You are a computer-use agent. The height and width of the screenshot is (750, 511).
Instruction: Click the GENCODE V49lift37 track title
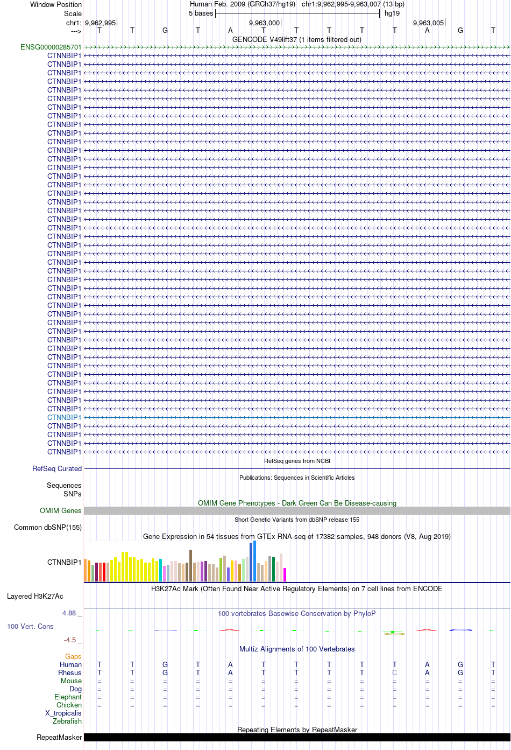(x=297, y=39)
